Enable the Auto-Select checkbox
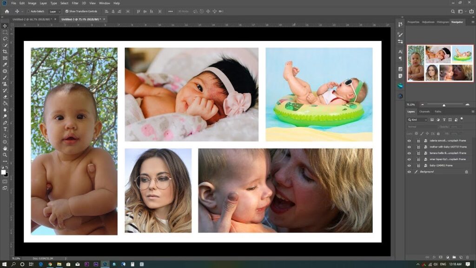 point(28,11)
